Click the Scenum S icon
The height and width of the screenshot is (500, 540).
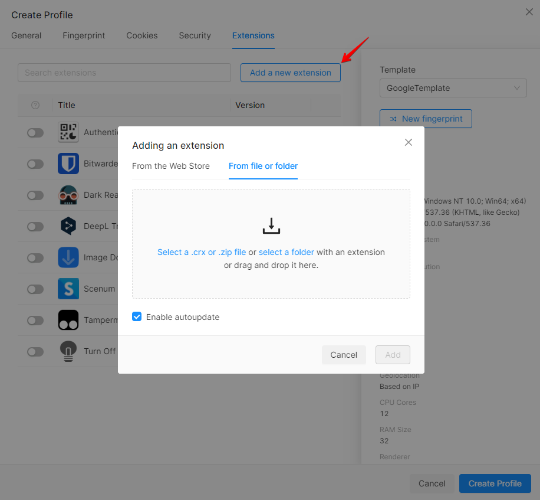[x=68, y=289]
